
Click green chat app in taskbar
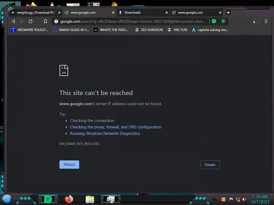48,199
